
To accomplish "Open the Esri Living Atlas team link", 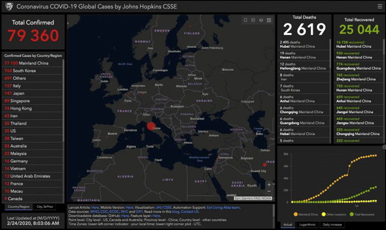I will (x=224, y=208).
